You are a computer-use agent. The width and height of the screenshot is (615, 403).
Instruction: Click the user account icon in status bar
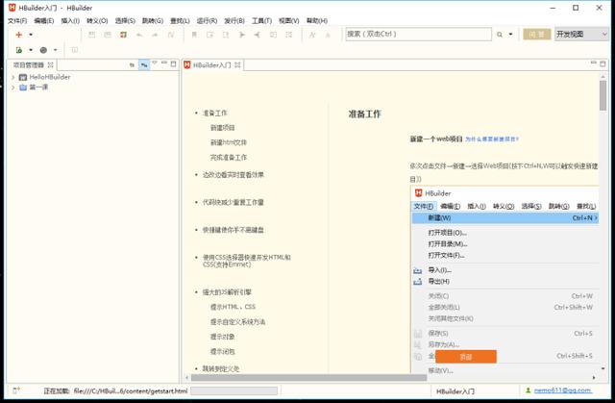(x=527, y=391)
